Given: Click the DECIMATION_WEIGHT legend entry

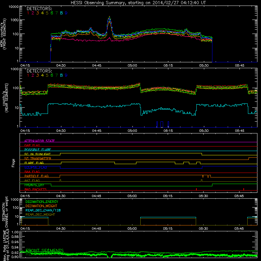Looking at the screenshot, I should tap(41, 206).
